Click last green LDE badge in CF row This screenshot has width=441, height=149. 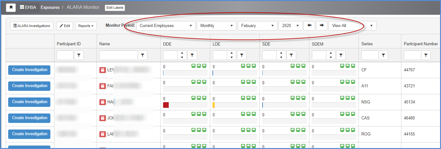tap(254, 66)
